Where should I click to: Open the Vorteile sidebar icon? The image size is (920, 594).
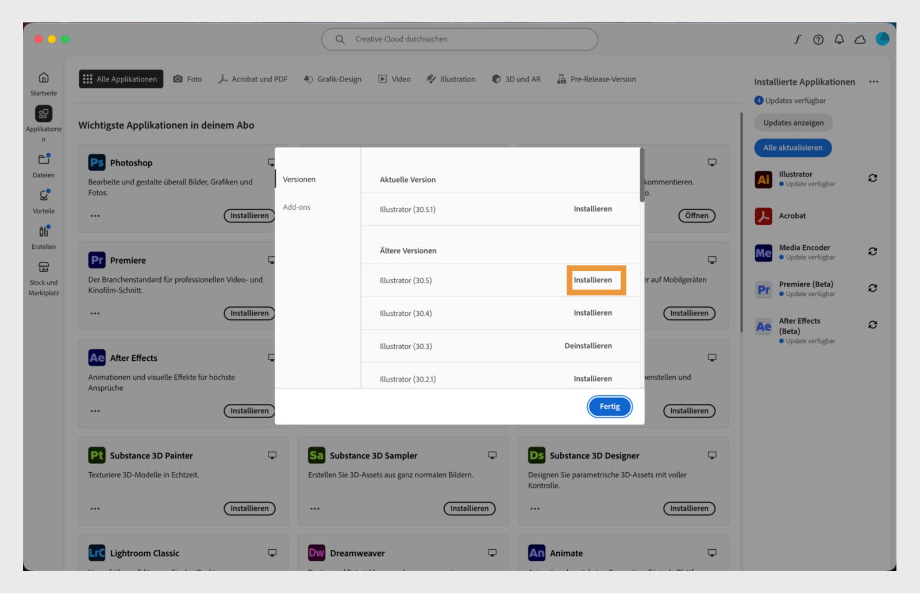[44, 195]
